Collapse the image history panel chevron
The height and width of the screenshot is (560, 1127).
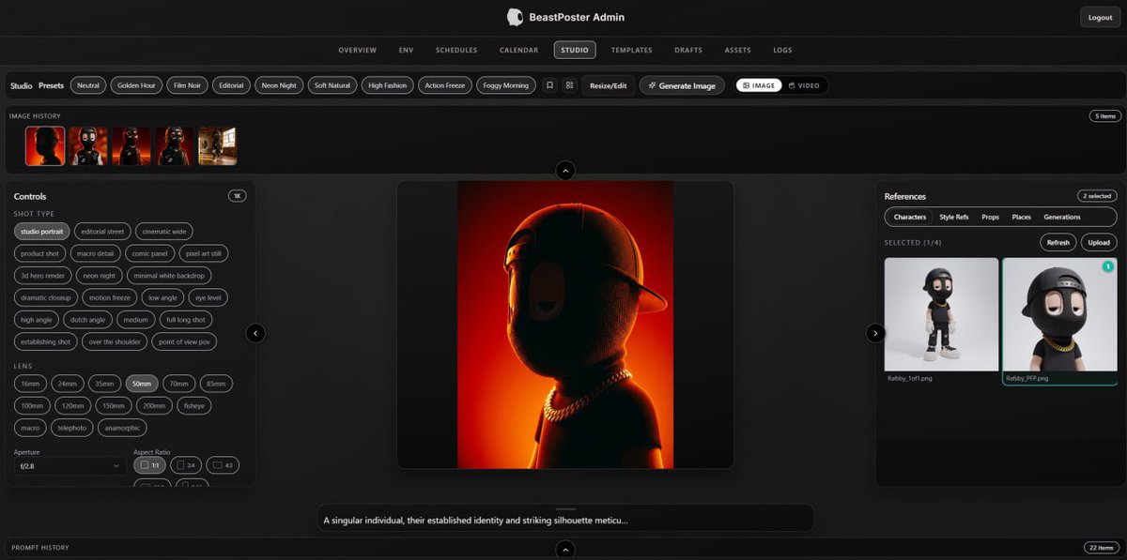[x=565, y=171]
